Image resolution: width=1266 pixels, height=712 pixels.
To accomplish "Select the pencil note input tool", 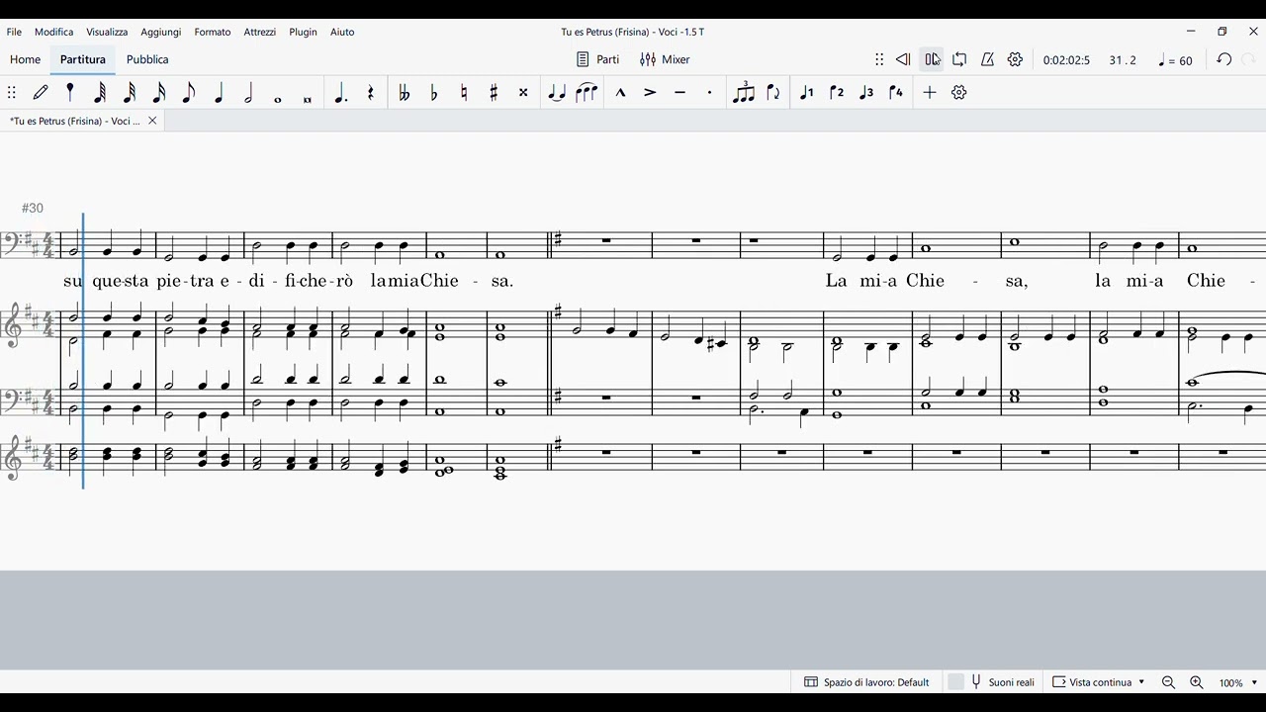I will 41,92.
